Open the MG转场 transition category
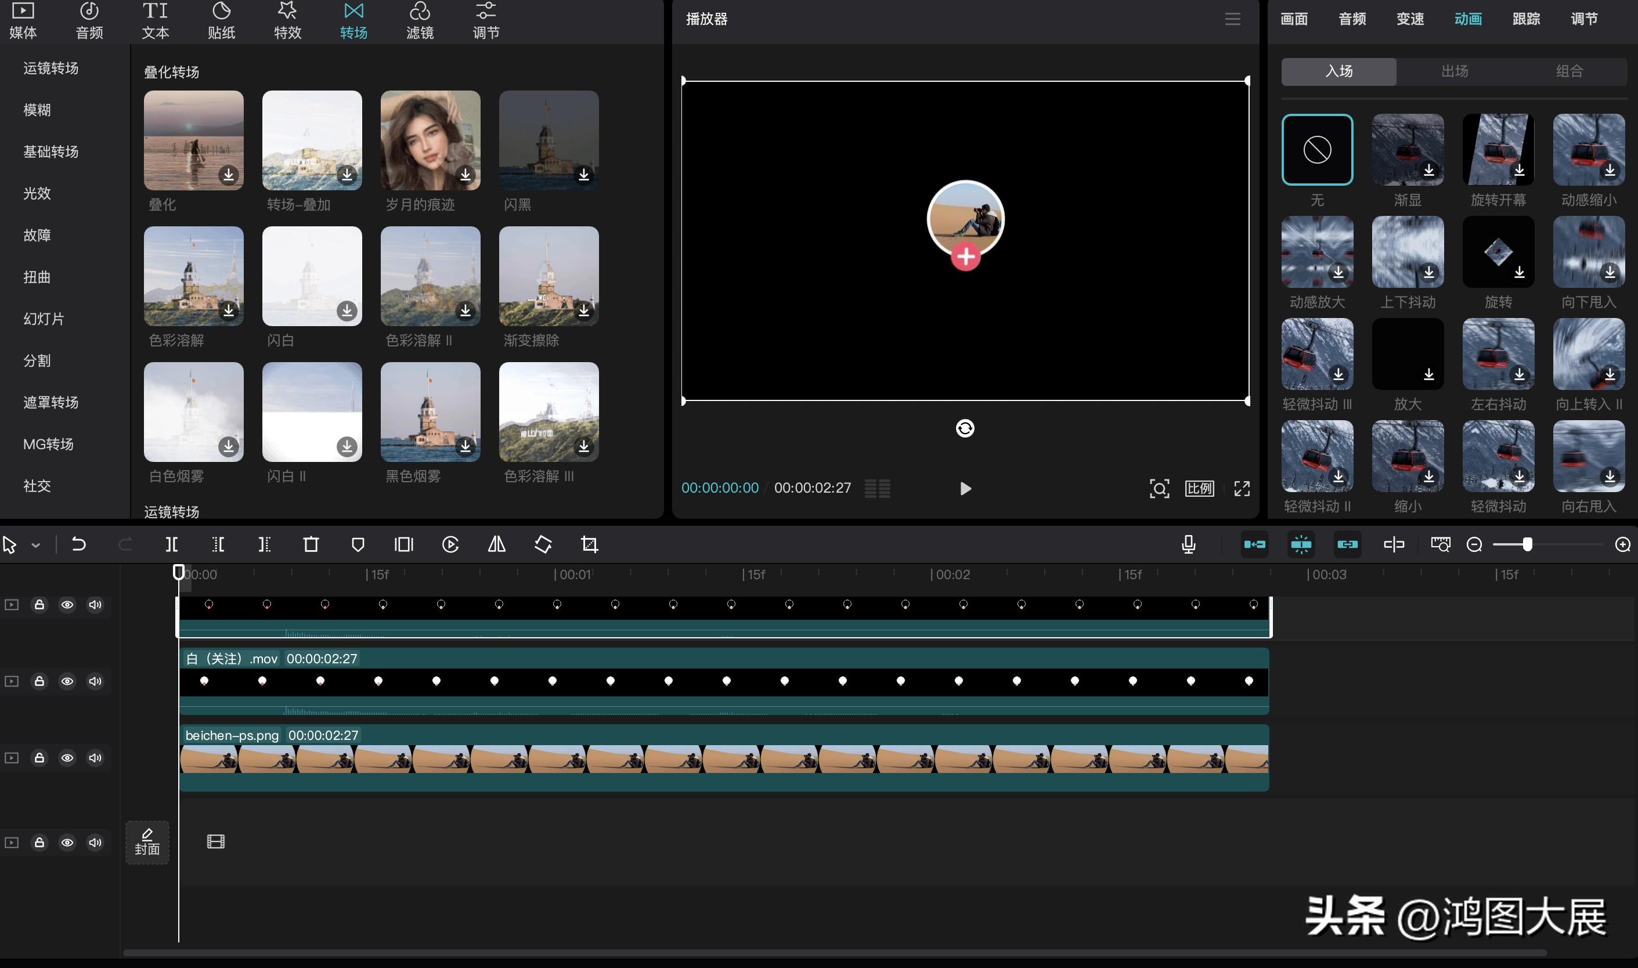 click(48, 443)
